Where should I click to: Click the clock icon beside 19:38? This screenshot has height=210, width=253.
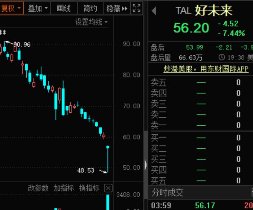pos(222,57)
